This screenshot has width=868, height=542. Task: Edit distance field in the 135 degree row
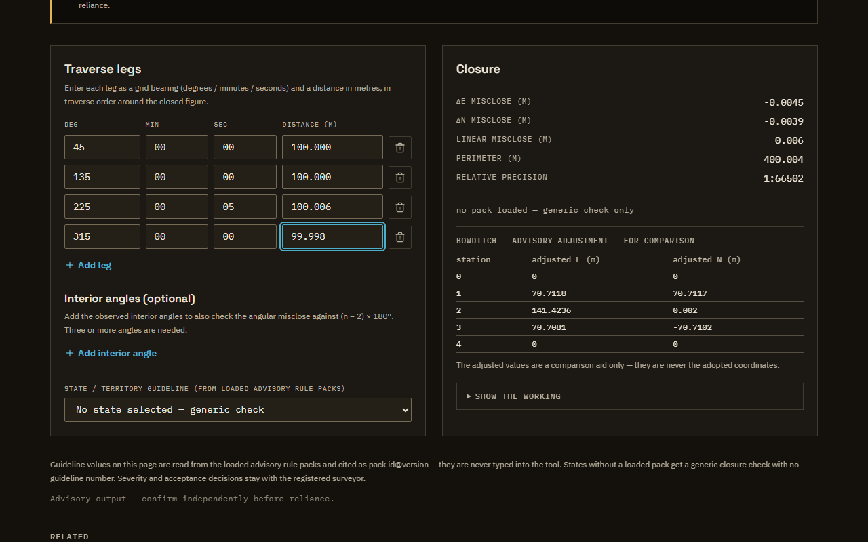[x=332, y=177]
